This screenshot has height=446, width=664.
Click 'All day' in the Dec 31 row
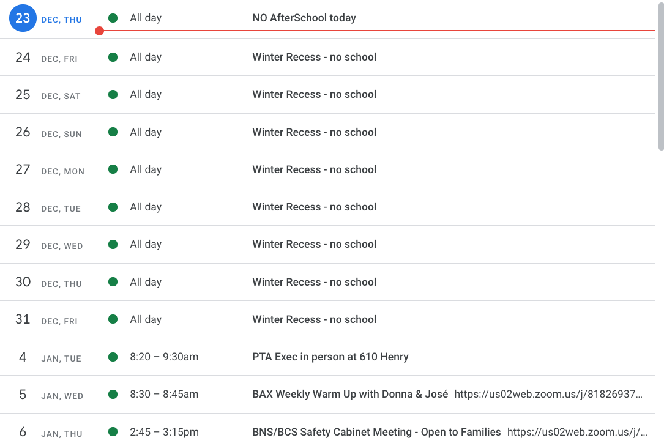[x=146, y=319]
